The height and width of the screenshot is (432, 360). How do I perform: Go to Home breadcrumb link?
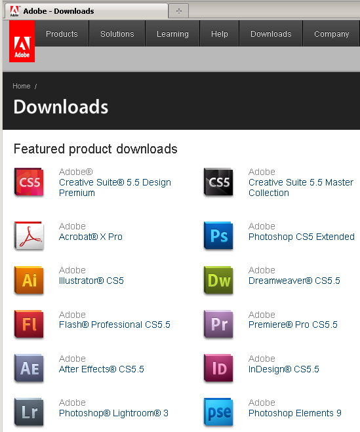tap(22, 86)
